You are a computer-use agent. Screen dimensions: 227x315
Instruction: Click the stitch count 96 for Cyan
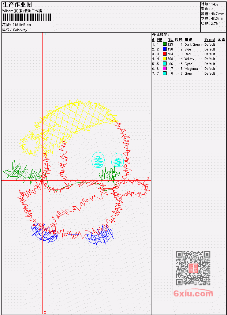coord(171,64)
